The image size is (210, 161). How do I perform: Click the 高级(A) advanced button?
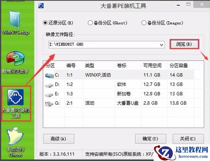(59, 139)
